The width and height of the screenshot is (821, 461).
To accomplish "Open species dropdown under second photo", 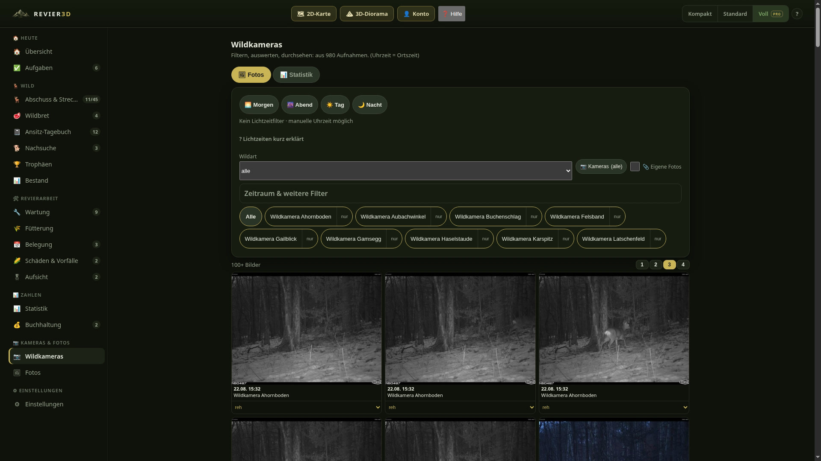I will (x=460, y=407).
